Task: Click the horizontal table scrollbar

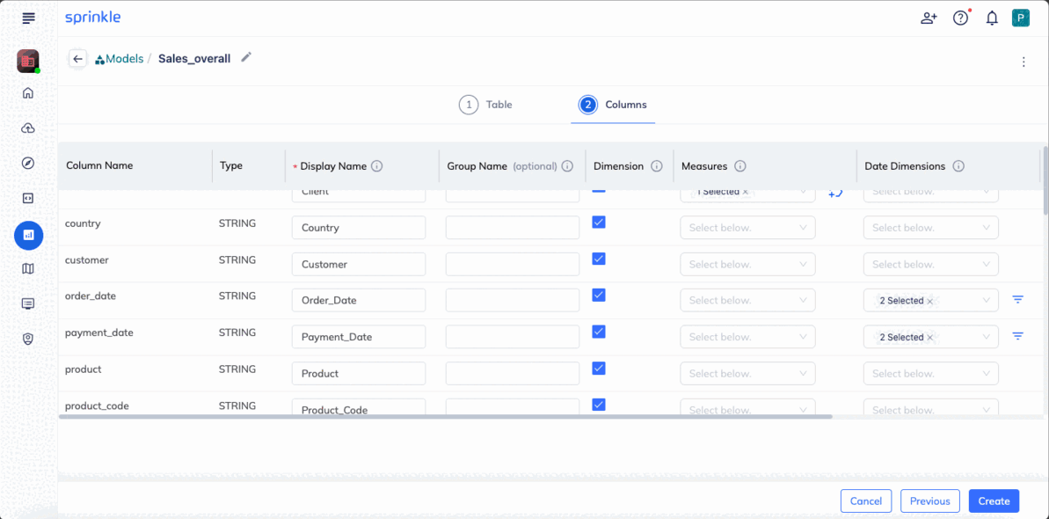Action: click(x=446, y=417)
